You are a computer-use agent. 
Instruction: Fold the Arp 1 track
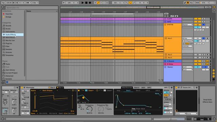[x=166, y=38]
